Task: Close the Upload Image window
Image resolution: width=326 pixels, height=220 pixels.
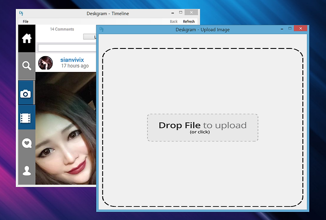Action: pos(301,28)
